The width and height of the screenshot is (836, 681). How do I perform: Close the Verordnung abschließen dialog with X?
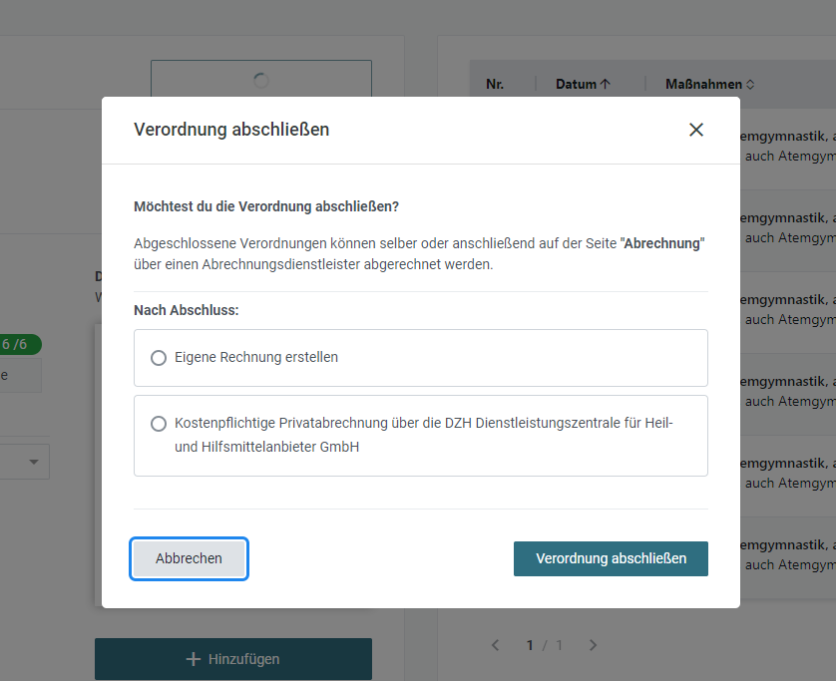click(695, 130)
